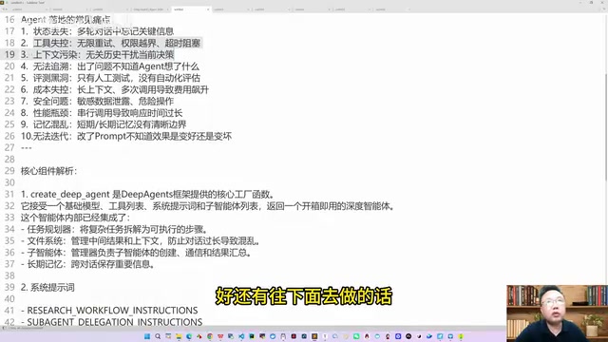Click 'SUBAGENT_DELEGATION_INSTRUCTIONS' text

click(x=115, y=322)
